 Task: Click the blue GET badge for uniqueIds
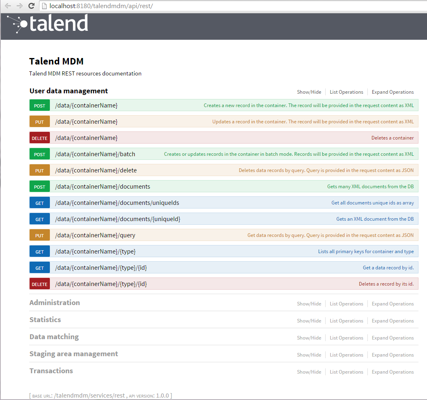[40, 203]
